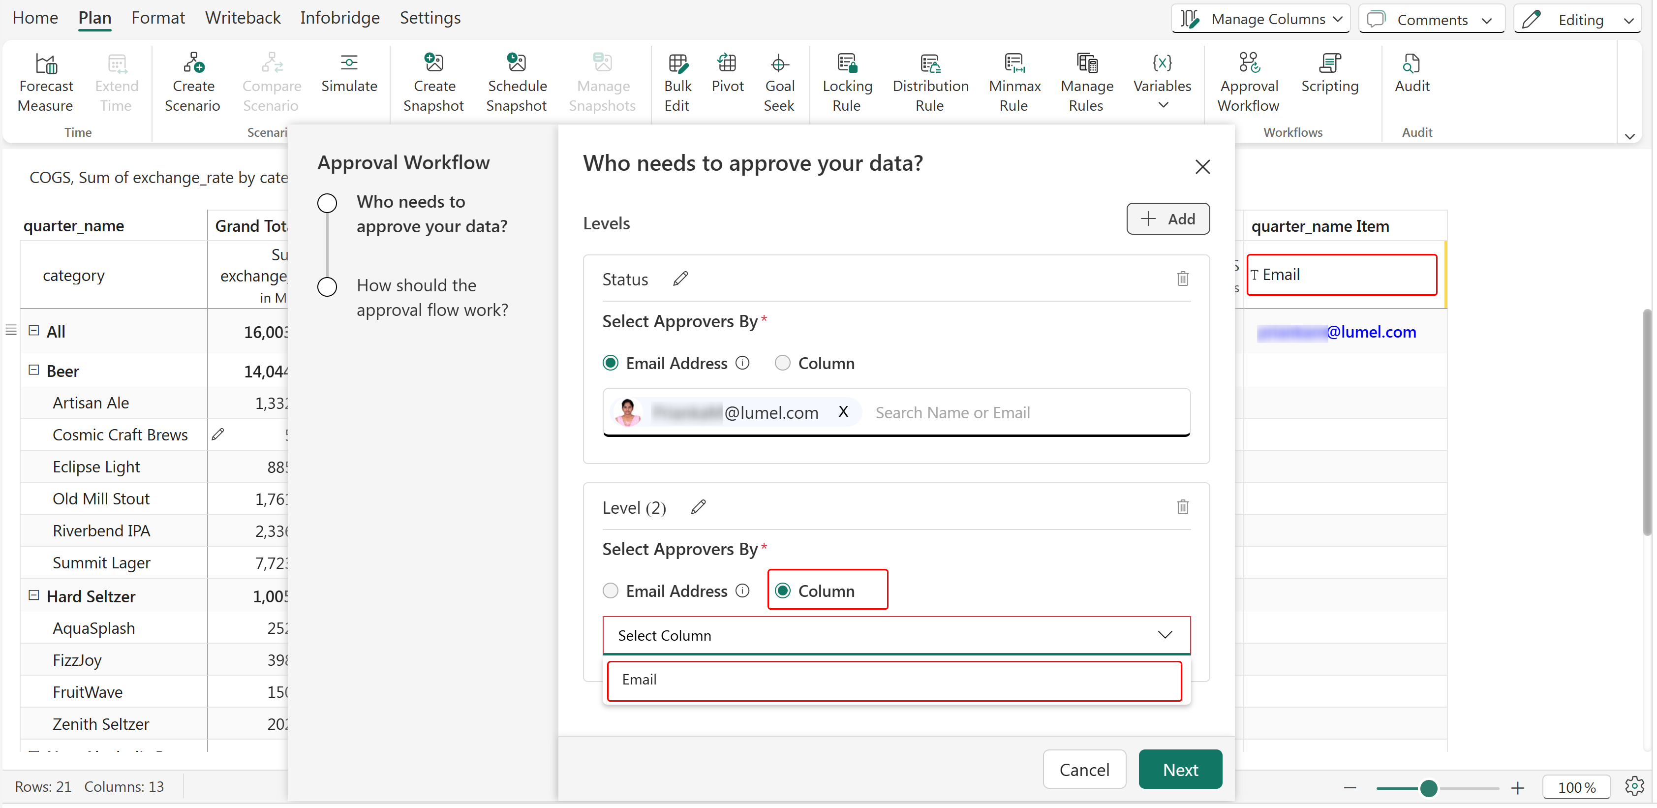The image size is (1657, 808).
Task: Select Column radio in Status level
Action: tap(782, 363)
